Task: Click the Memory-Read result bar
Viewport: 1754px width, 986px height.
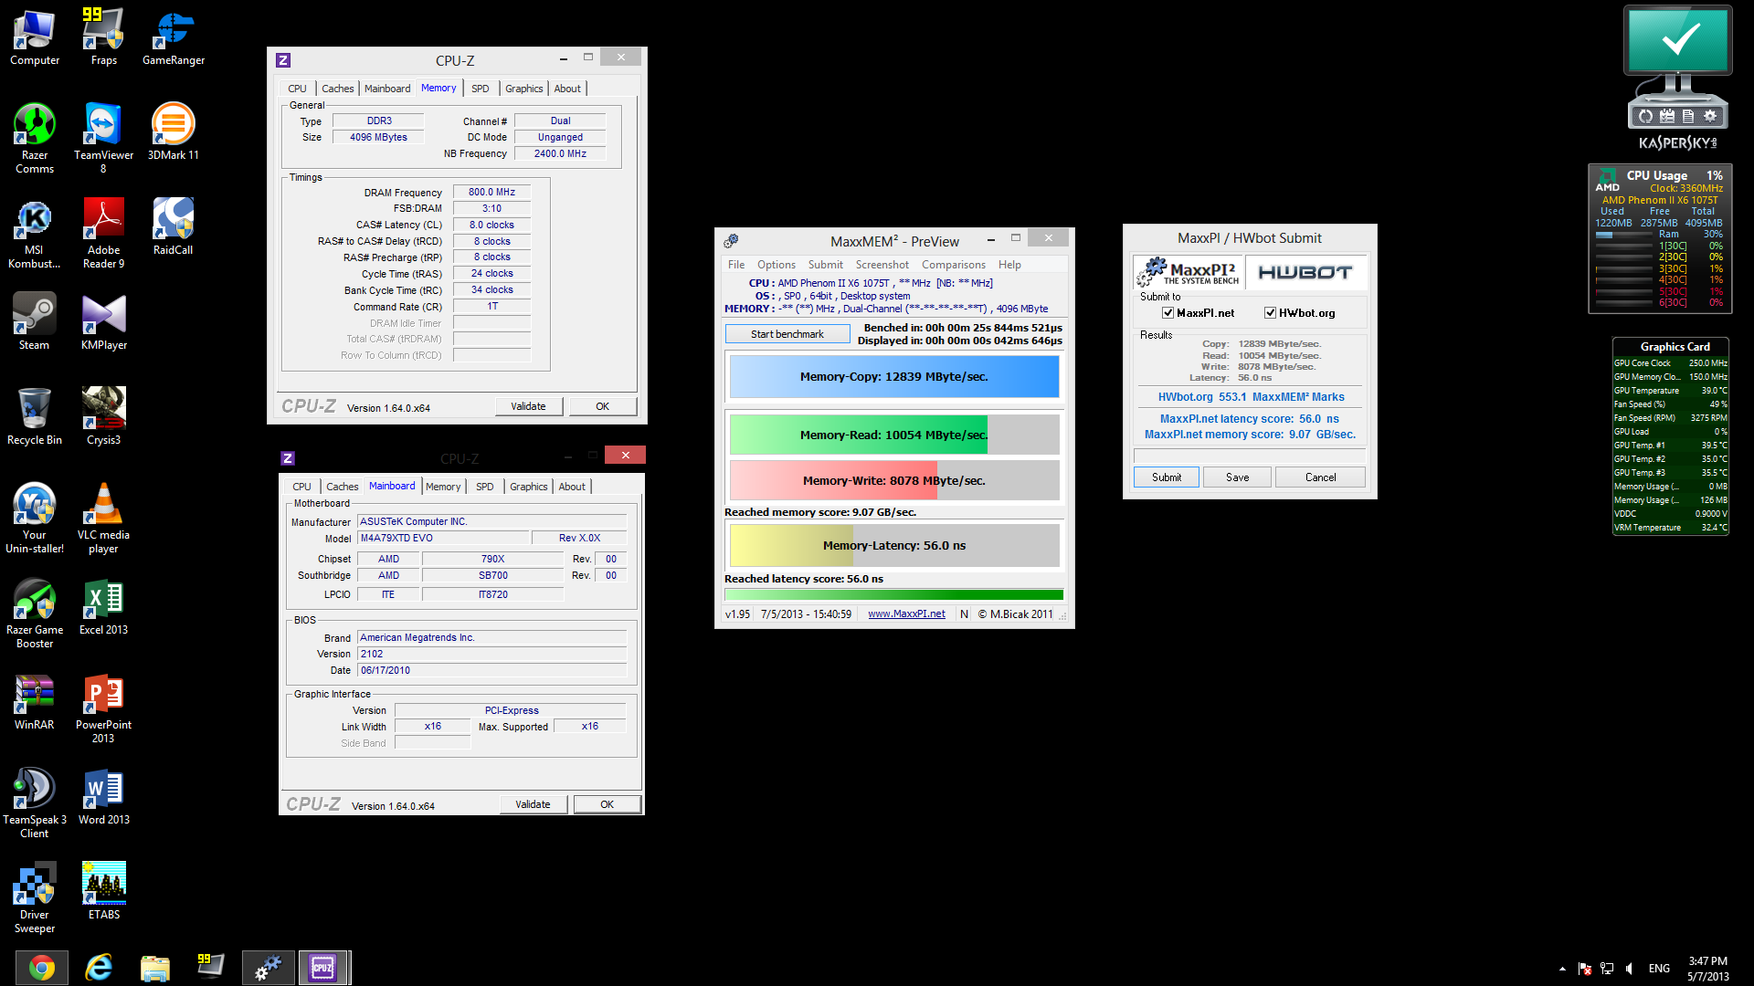Action: coord(894,435)
